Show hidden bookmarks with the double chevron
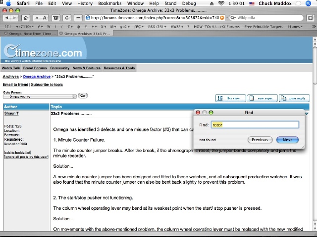This screenshot has width=317, height=237. click(314, 27)
